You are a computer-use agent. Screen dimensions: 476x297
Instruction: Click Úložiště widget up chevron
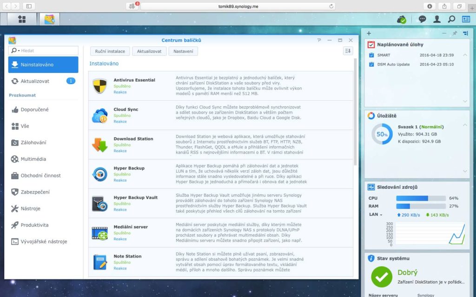[465, 125]
